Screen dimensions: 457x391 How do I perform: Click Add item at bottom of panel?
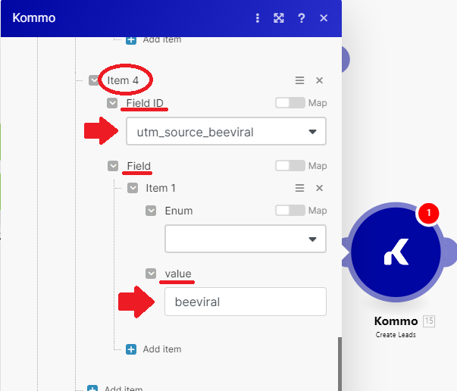(115, 388)
